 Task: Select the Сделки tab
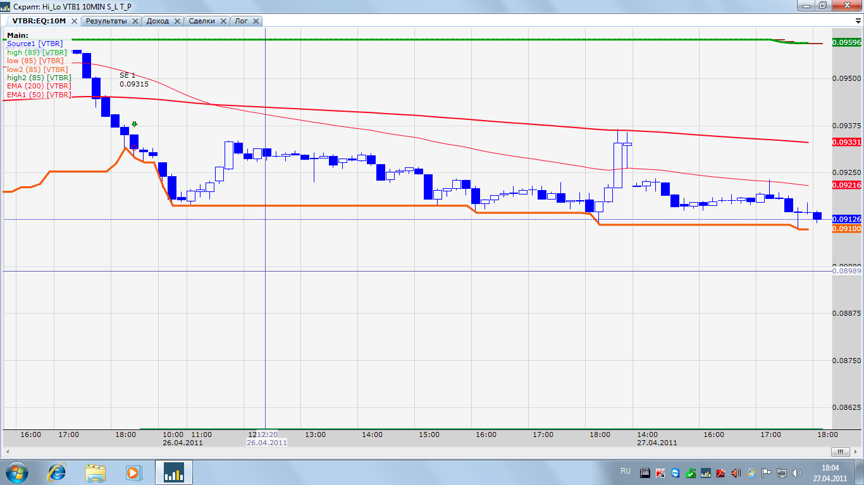(x=201, y=21)
